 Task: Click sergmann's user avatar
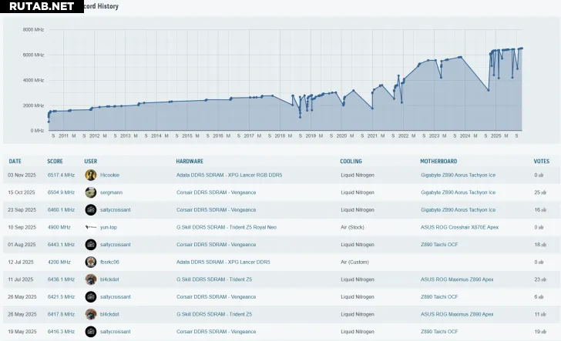click(x=91, y=192)
